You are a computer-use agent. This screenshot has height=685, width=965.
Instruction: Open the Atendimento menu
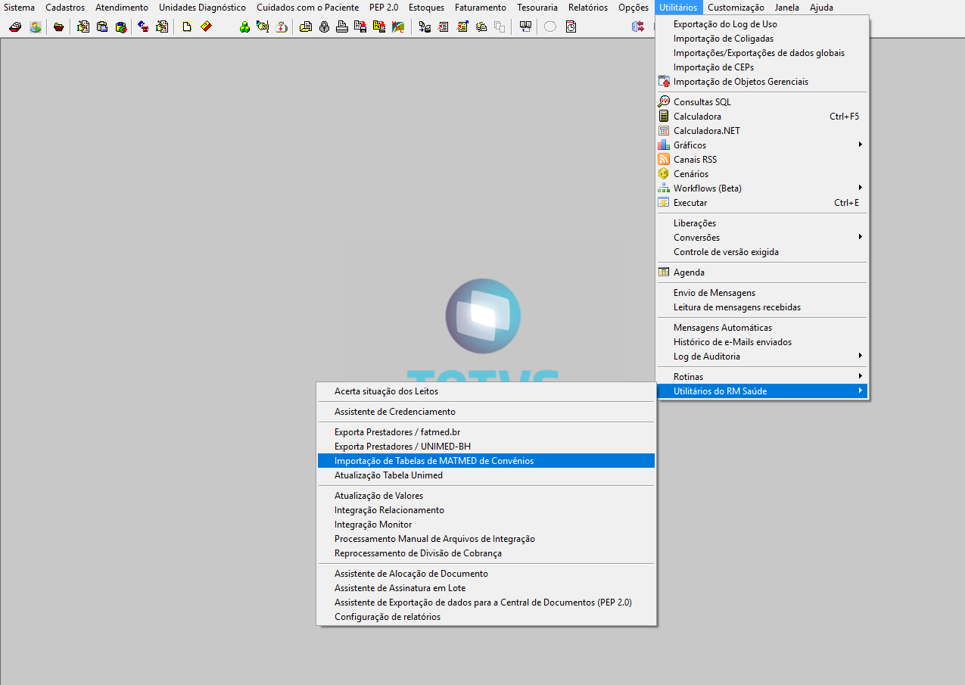point(122,8)
